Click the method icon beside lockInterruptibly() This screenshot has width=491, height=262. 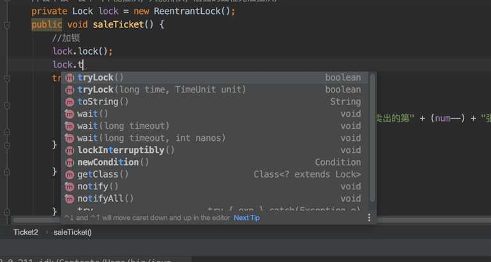coord(70,150)
